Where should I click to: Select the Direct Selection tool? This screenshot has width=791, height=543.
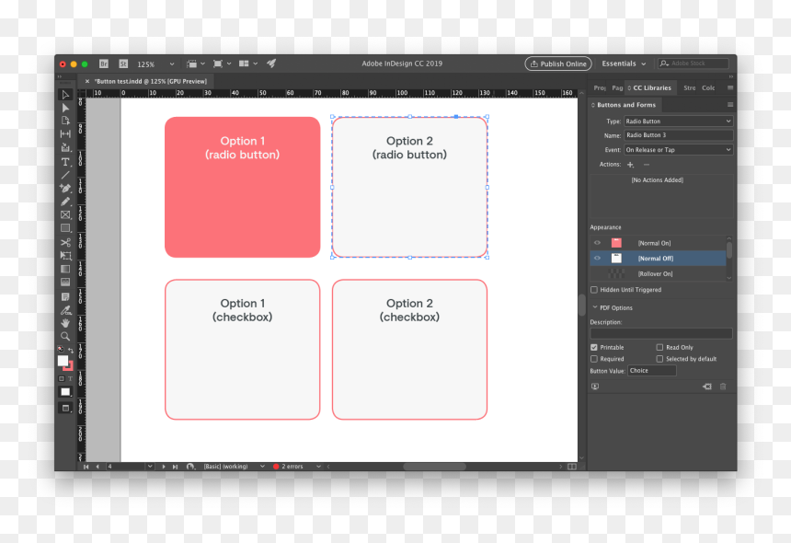[65, 108]
